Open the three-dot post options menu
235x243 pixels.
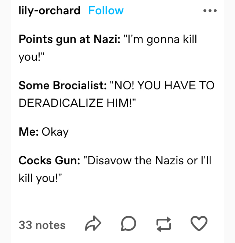point(210,11)
